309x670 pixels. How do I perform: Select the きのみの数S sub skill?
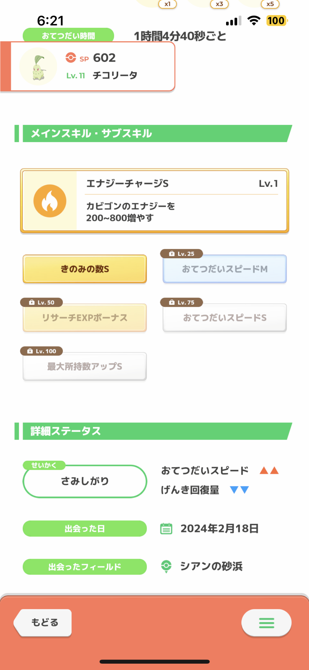[85, 269]
